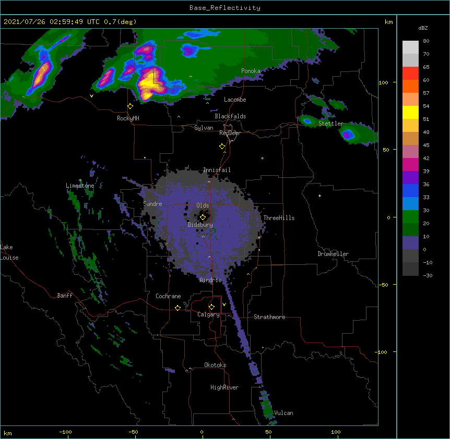Click the -30 value in the dBZ legend
The image size is (450, 439).
click(428, 276)
